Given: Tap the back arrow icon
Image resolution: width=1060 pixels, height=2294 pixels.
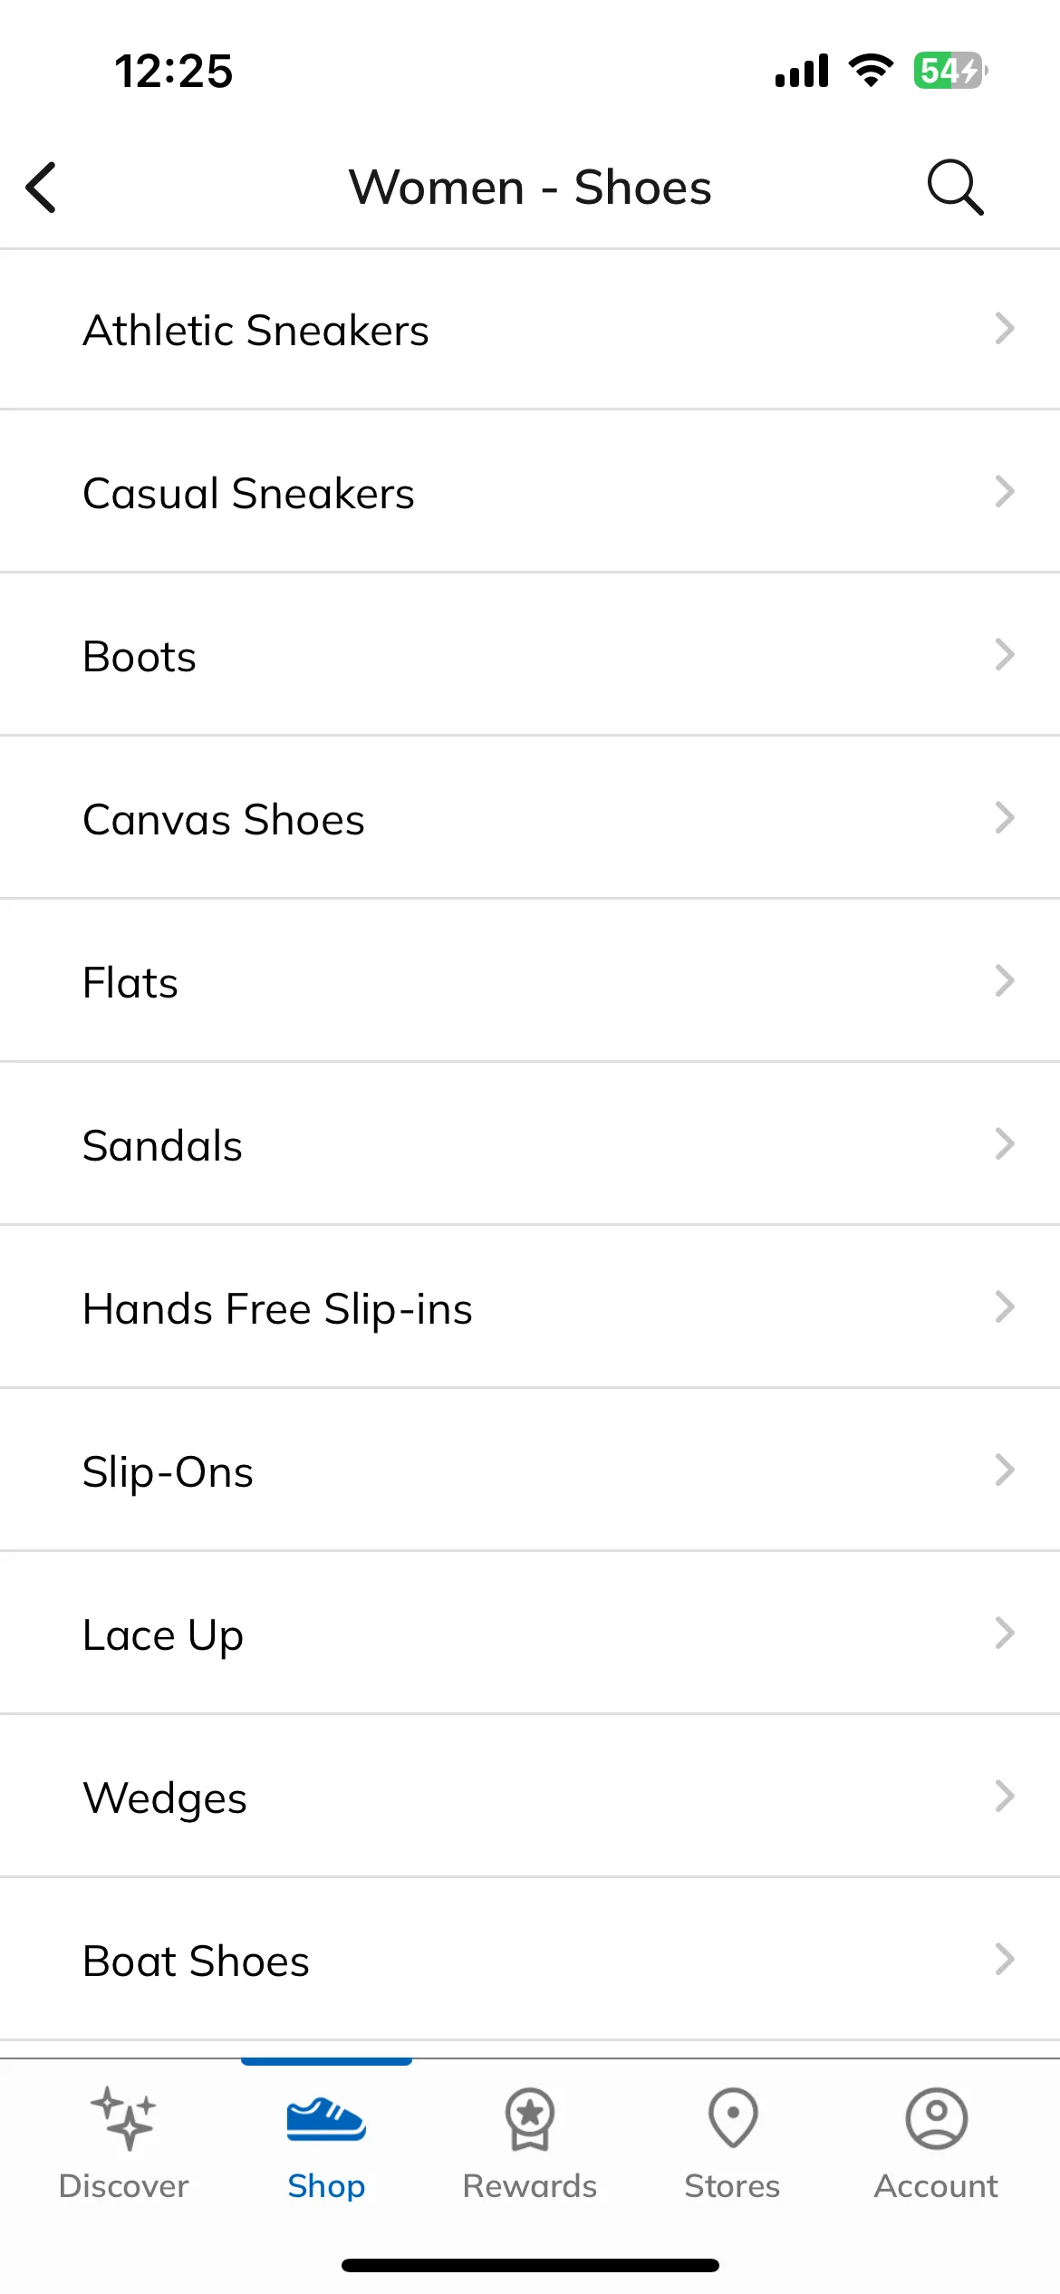Looking at the screenshot, I should coord(41,188).
